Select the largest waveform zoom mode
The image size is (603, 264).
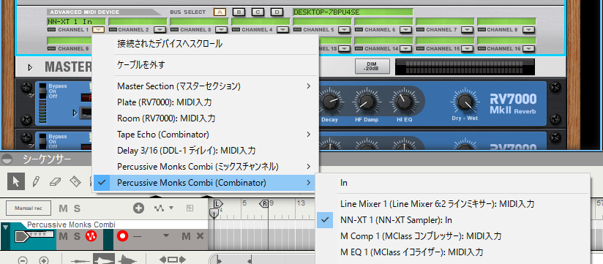pos(127,260)
